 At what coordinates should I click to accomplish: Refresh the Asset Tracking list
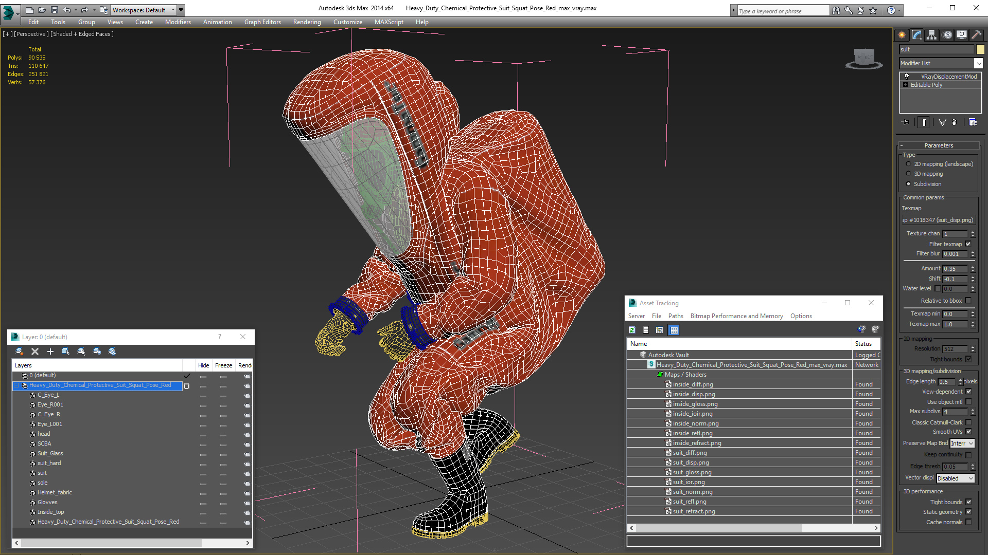[x=632, y=330]
